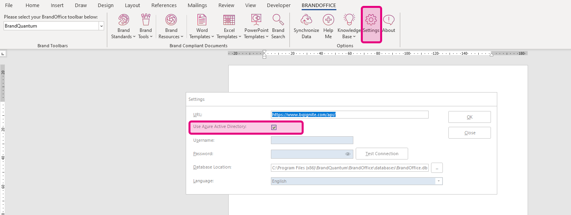571x215 pixels.
Task: Switch to the File tab
Action: coord(9,6)
